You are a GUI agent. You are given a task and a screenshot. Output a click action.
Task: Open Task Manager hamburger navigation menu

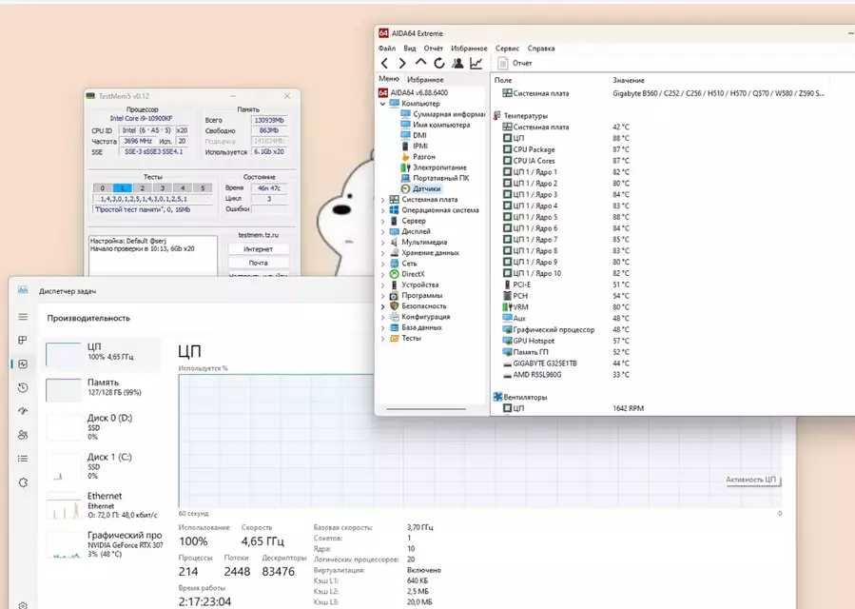click(23, 317)
